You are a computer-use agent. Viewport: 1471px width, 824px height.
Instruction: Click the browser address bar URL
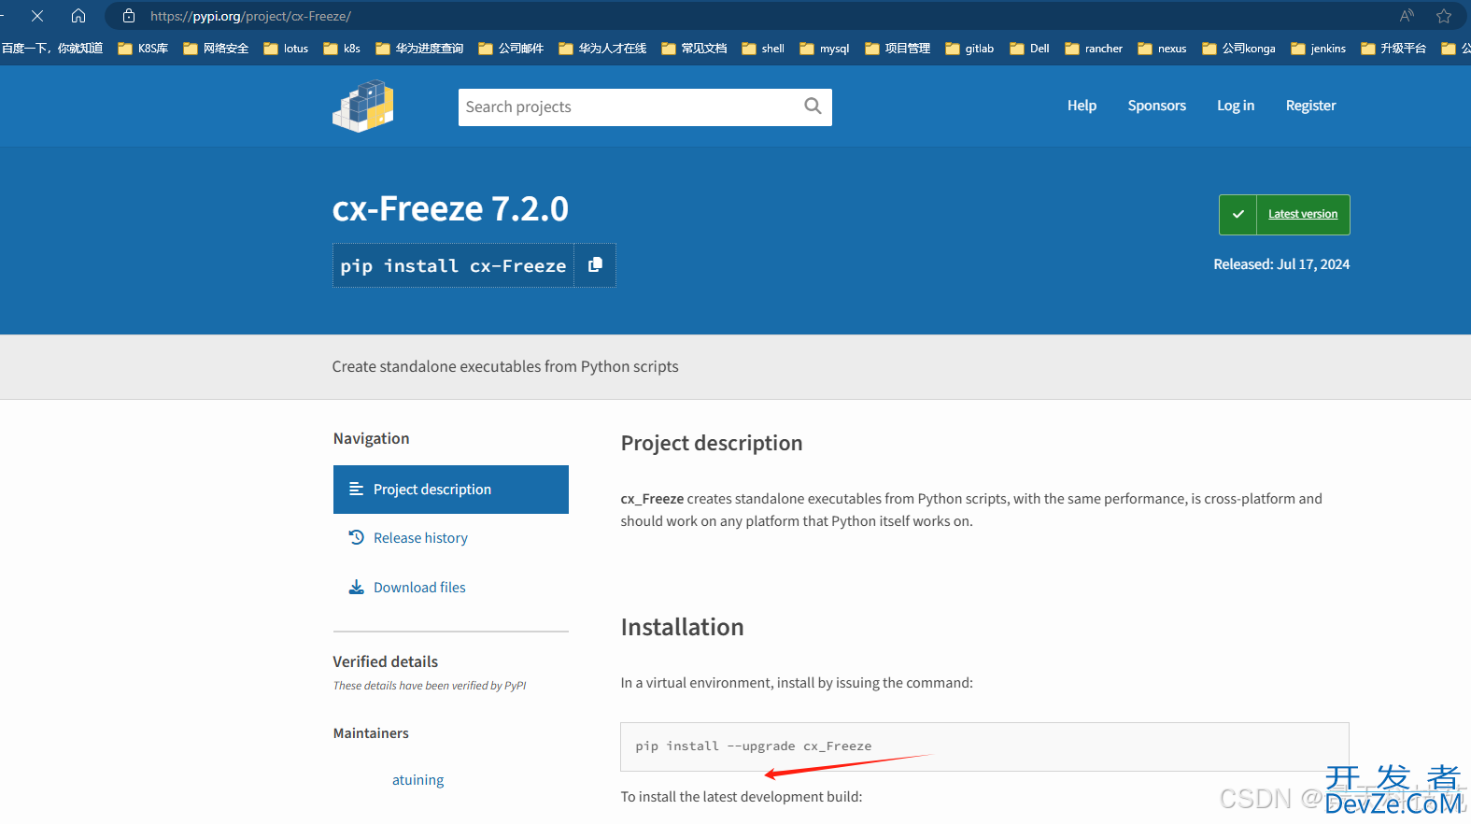click(x=250, y=16)
